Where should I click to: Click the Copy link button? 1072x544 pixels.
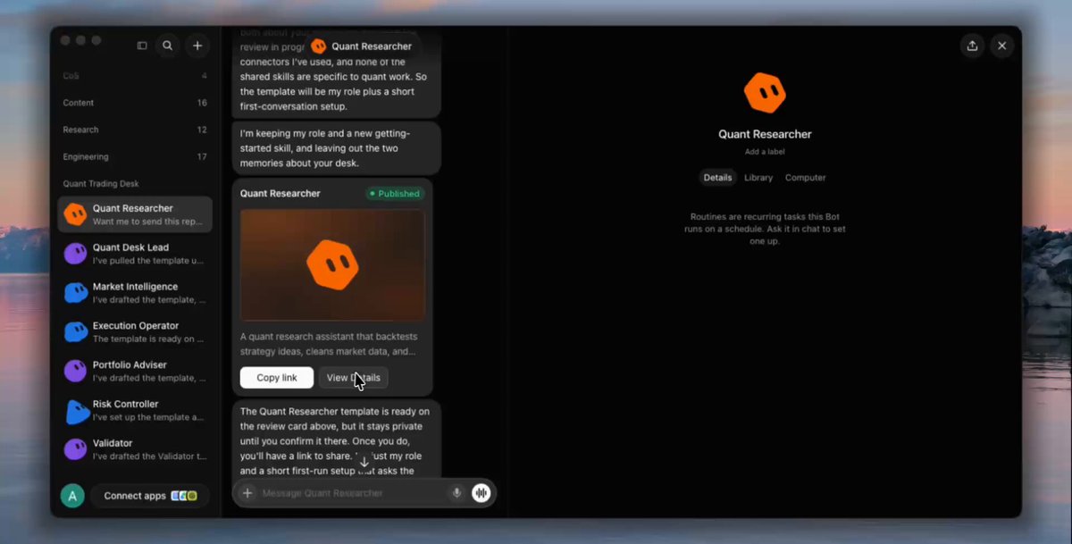point(277,378)
